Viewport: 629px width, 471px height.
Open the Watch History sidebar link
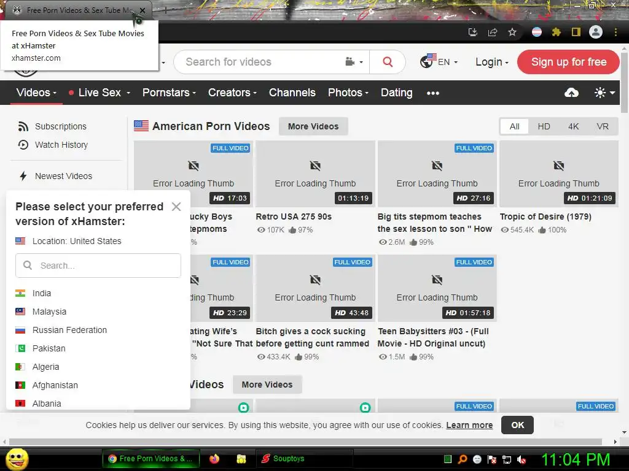(x=61, y=145)
